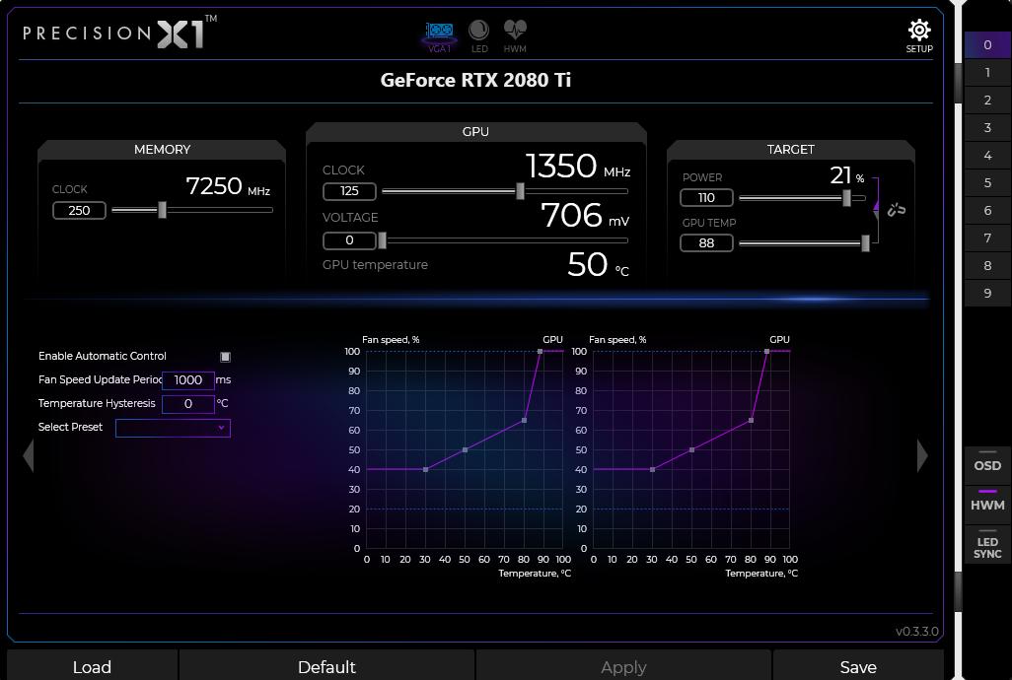Select profile slot 0
1012x680 pixels.
click(x=987, y=45)
